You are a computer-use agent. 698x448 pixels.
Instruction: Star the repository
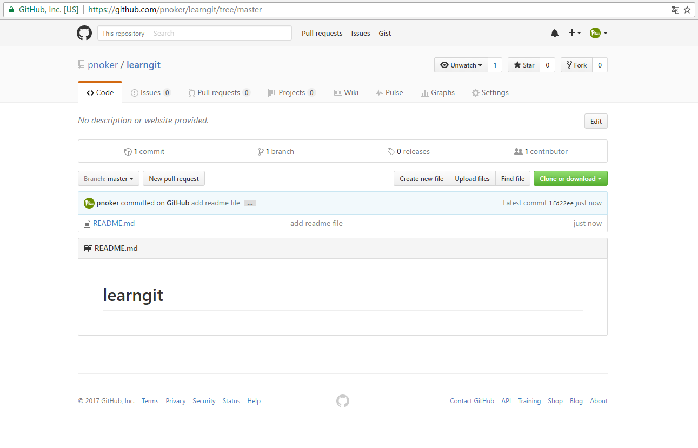click(524, 65)
